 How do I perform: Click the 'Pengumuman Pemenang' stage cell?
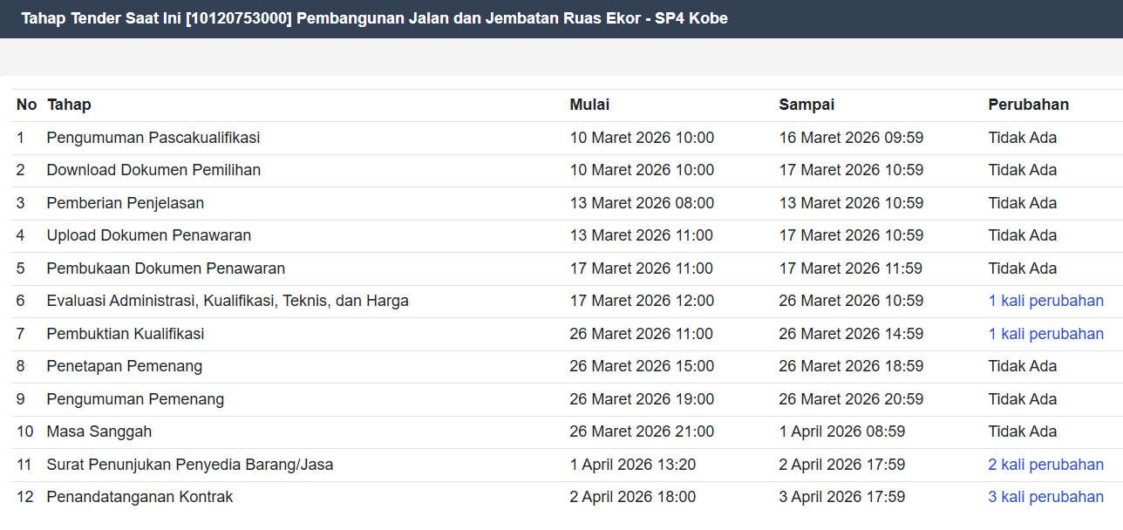coord(135,399)
